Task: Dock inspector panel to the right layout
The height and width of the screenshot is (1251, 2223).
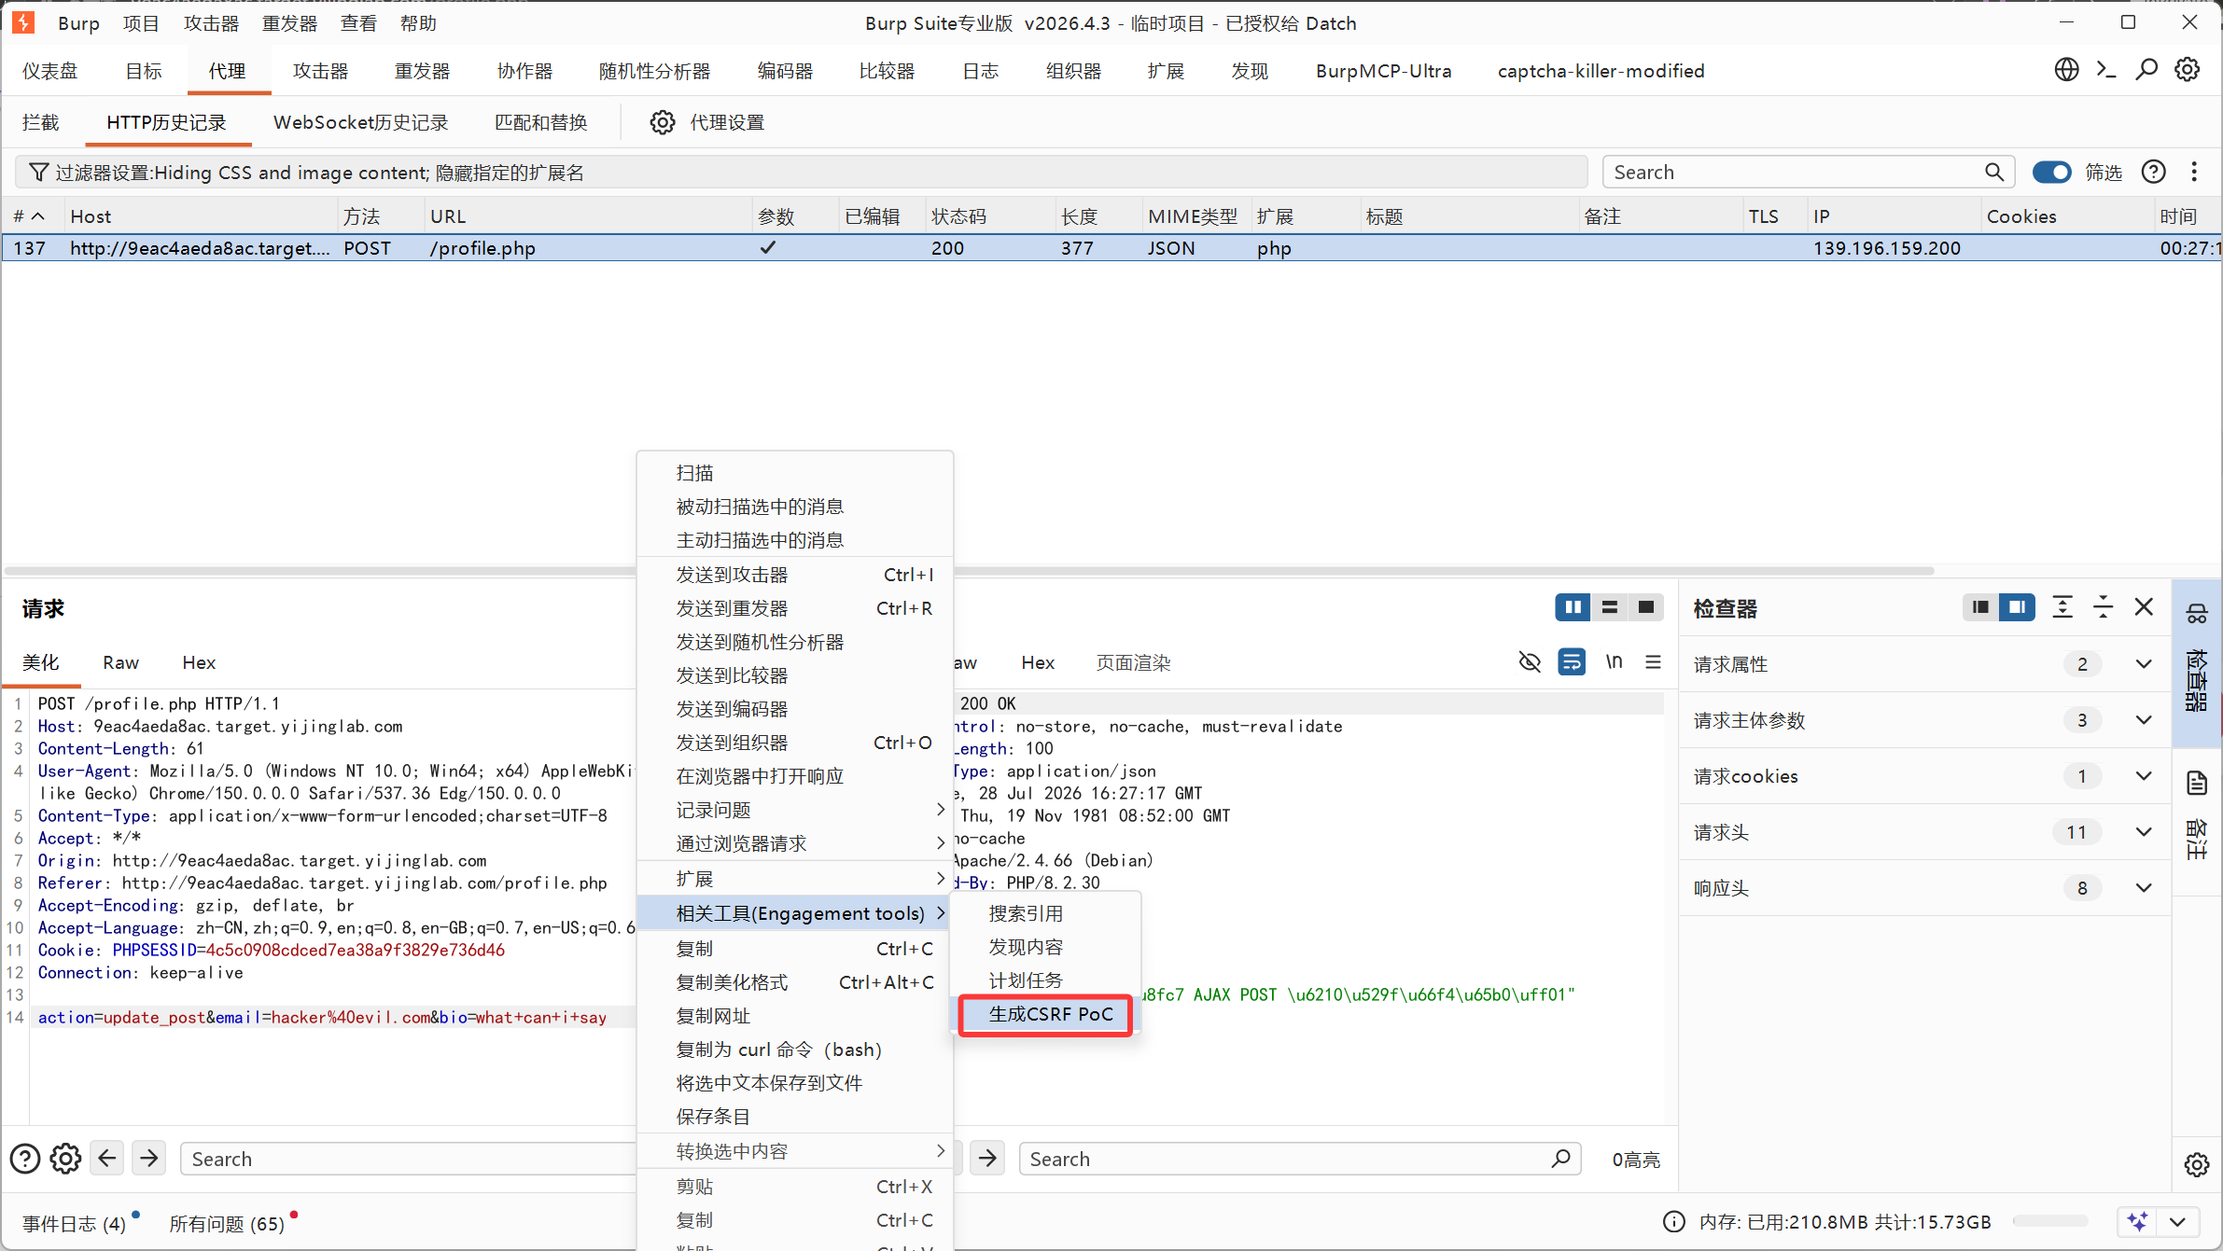Action: (2017, 607)
